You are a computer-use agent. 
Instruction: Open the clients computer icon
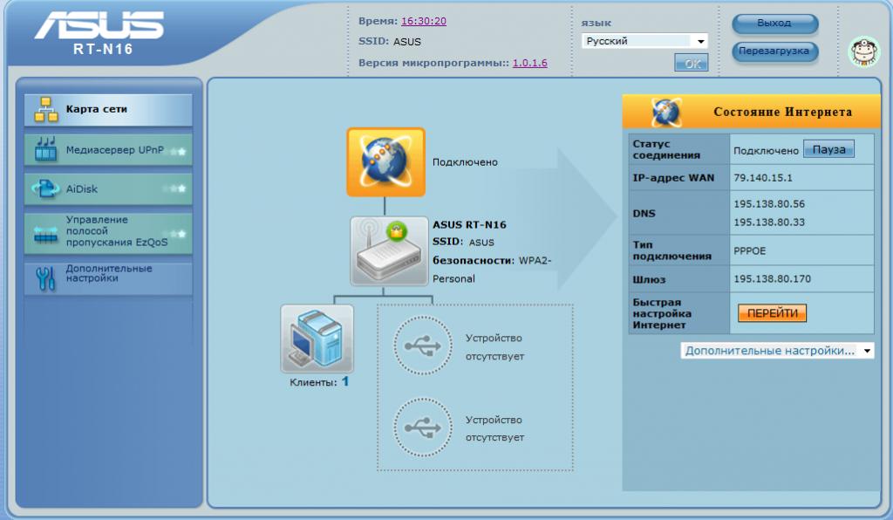coord(317,339)
